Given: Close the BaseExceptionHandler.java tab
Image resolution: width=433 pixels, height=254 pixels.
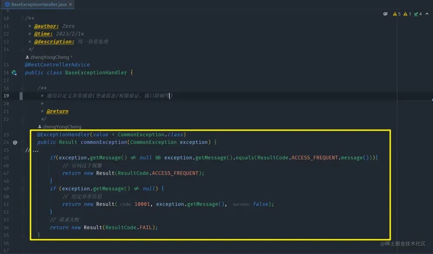Looking at the screenshot, I should 71,4.
